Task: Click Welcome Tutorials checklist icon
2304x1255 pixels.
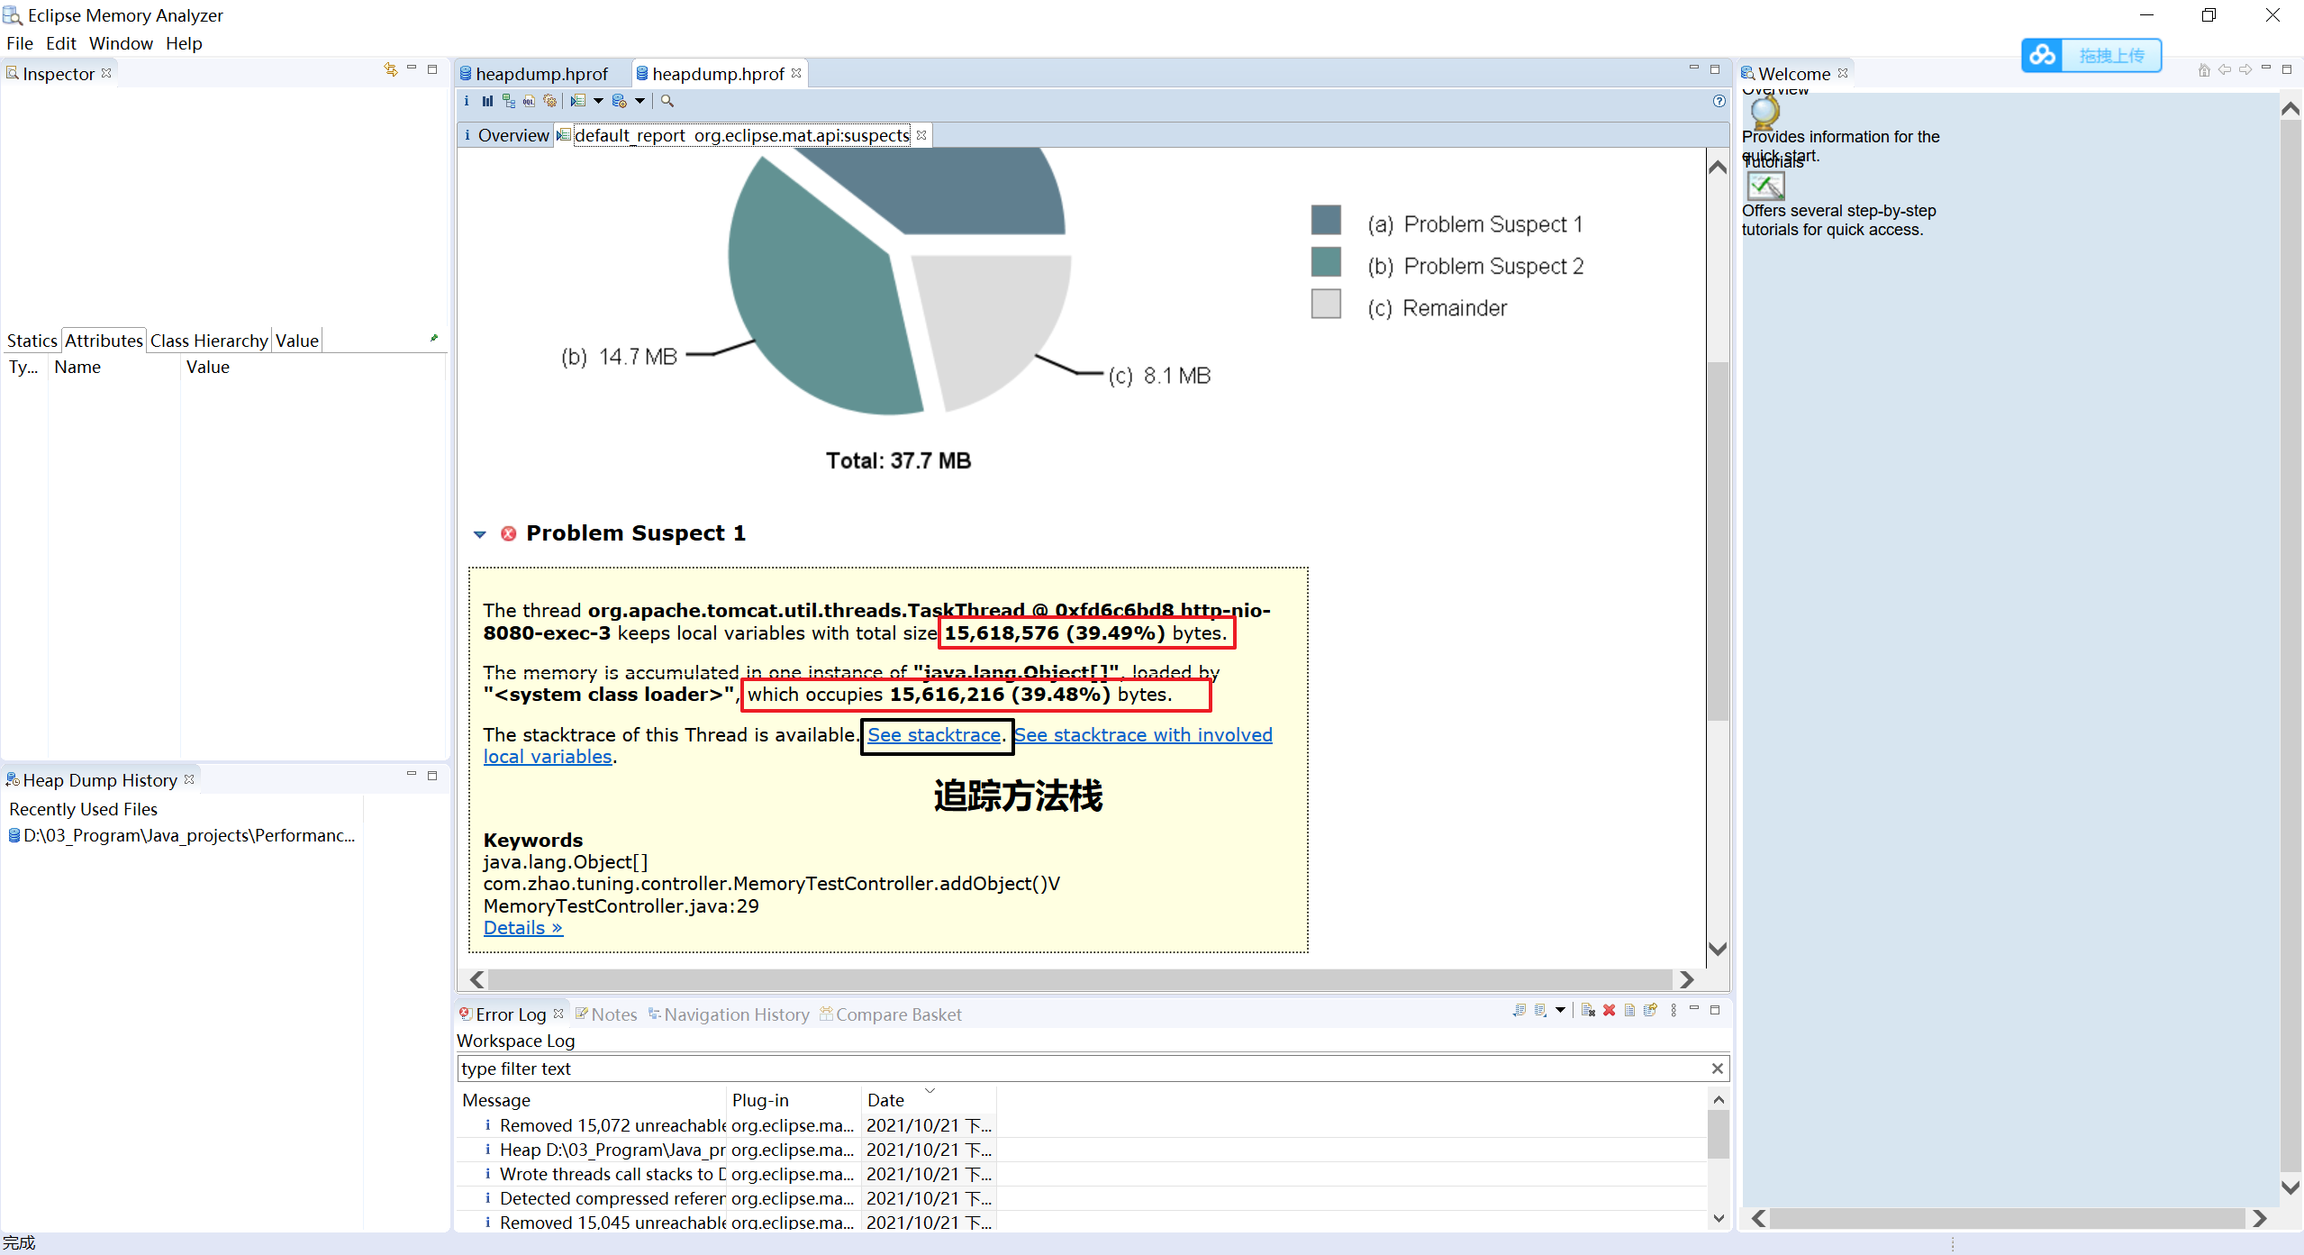Action: (1765, 186)
